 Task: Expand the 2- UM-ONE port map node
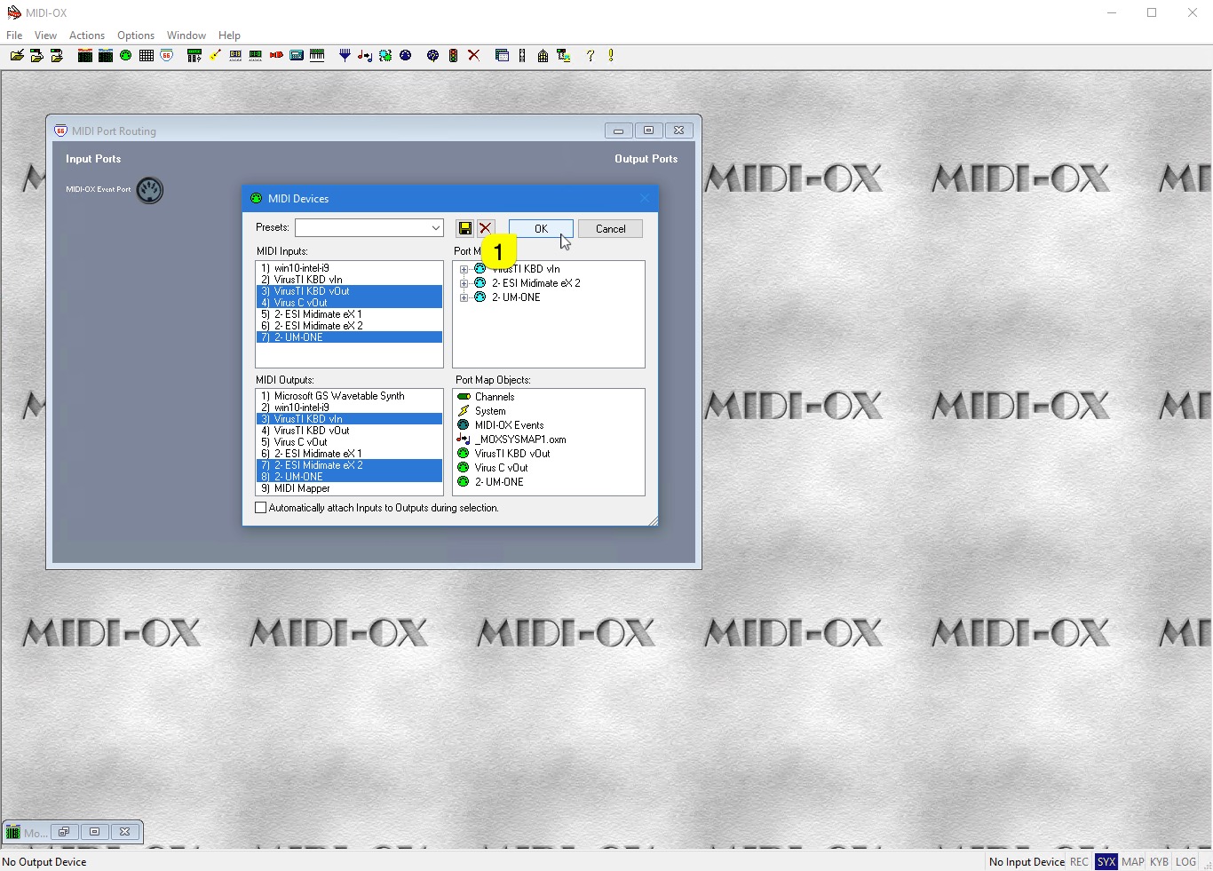click(464, 297)
